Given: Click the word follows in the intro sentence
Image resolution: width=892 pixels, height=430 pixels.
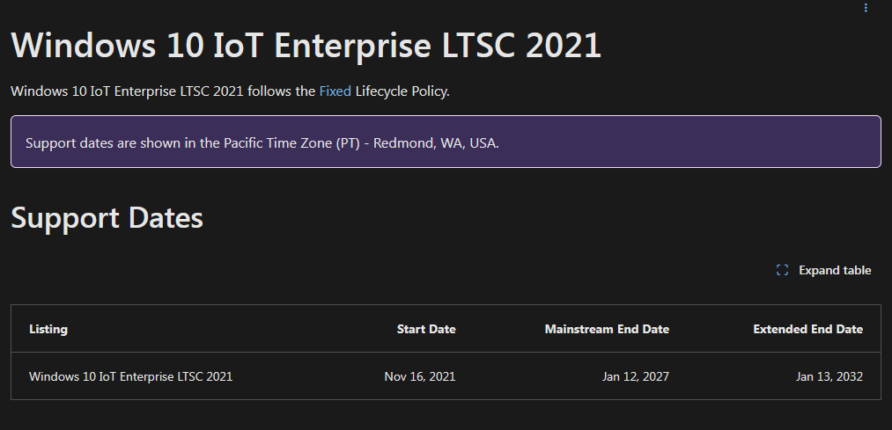Looking at the screenshot, I should tap(266, 91).
